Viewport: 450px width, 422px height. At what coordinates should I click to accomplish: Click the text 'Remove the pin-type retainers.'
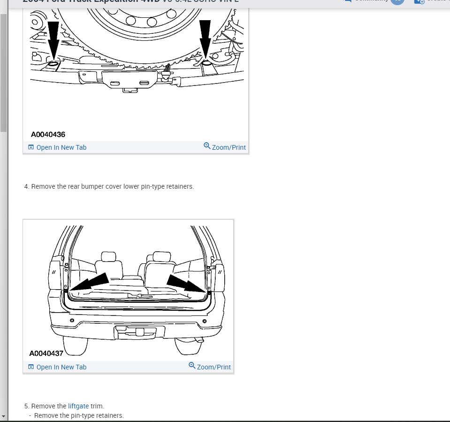[79, 415]
